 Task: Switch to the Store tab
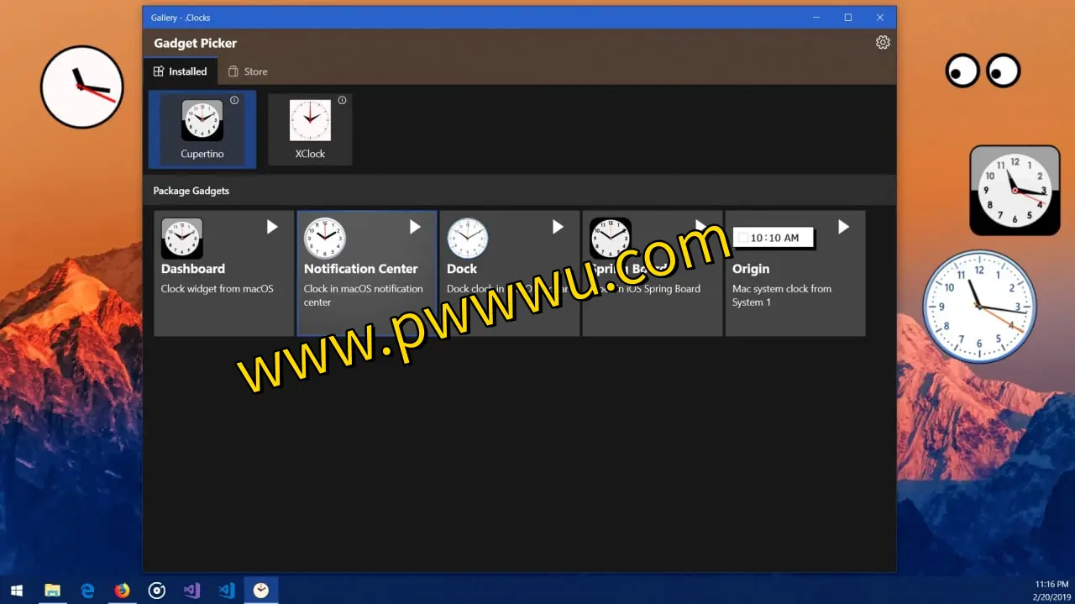click(x=248, y=71)
